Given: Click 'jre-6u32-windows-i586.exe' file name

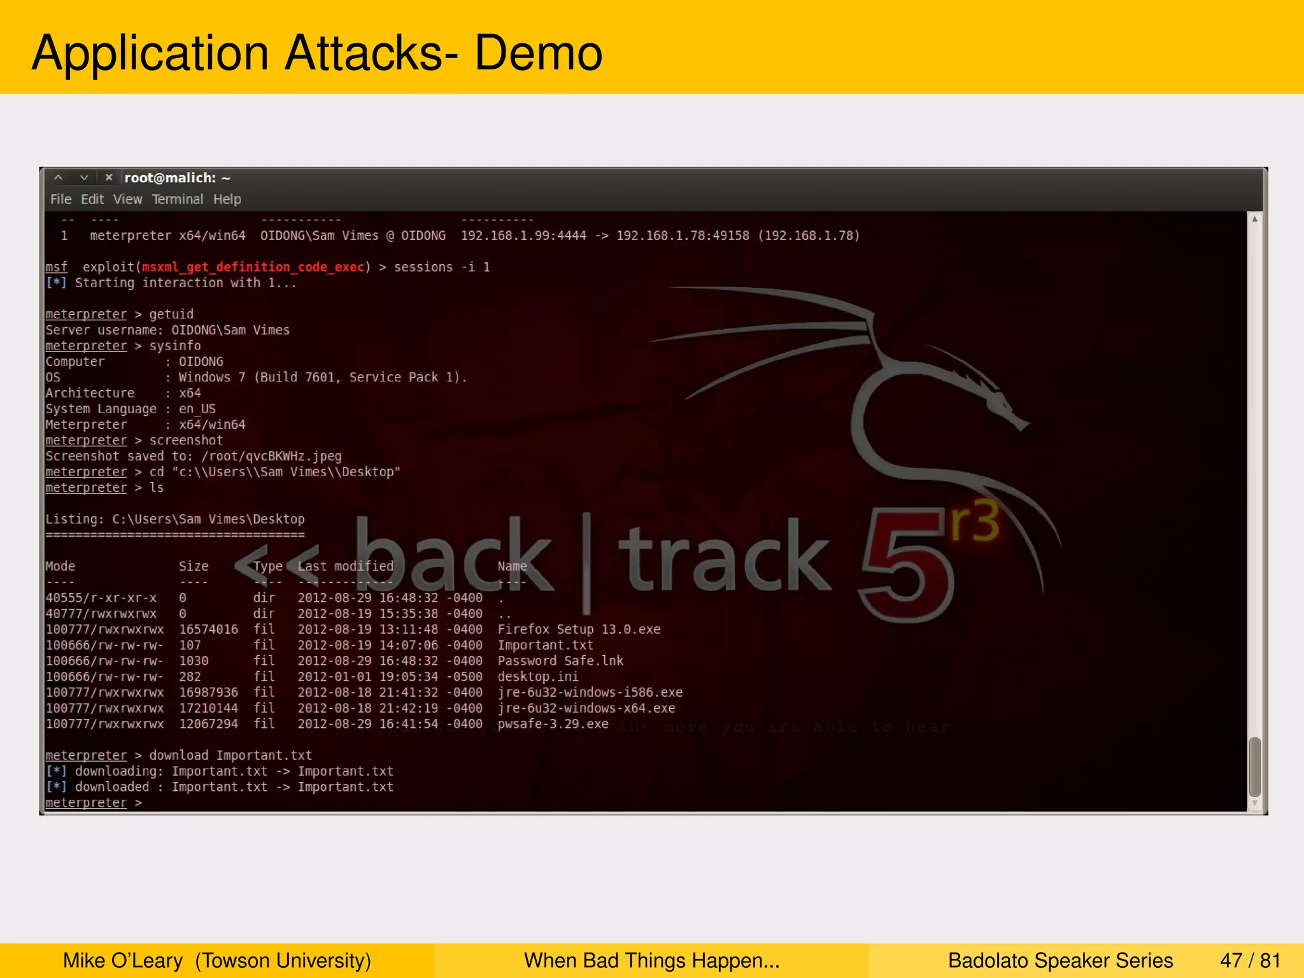Looking at the screenshot, I should point(590,693).
